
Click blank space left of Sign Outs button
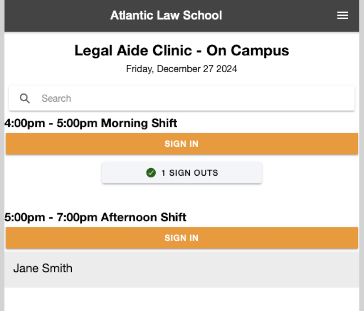[52, 173]
